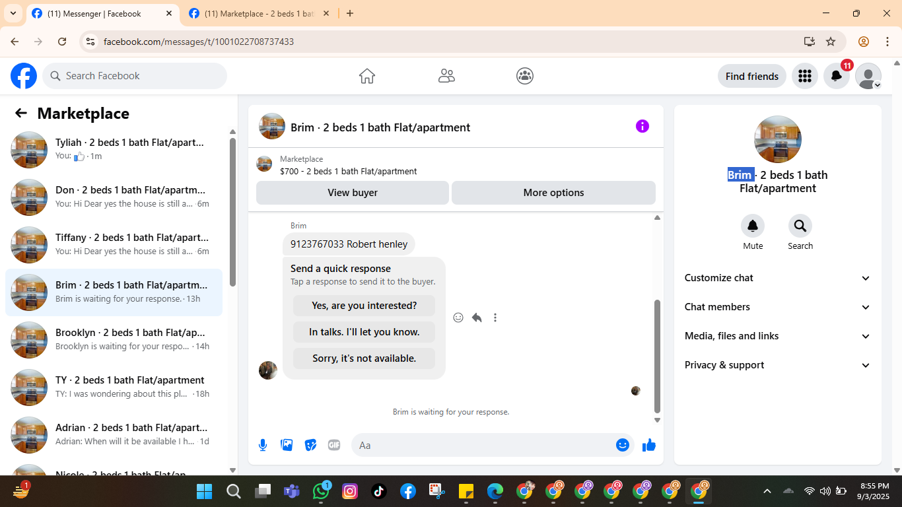
Task: Open the account profile menu
Action: pos(868,76)
